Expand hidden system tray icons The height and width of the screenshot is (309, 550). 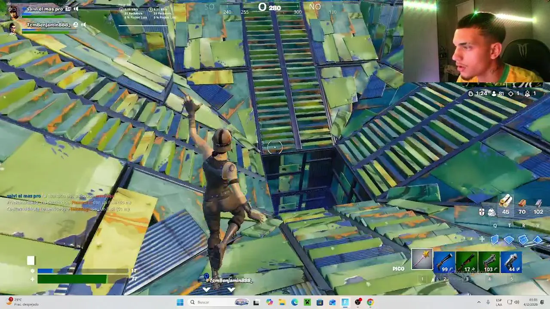(x=479, y=302)
